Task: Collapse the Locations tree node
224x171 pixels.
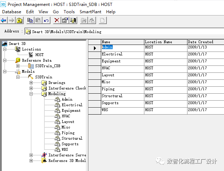Action: (x=5, y=49)
